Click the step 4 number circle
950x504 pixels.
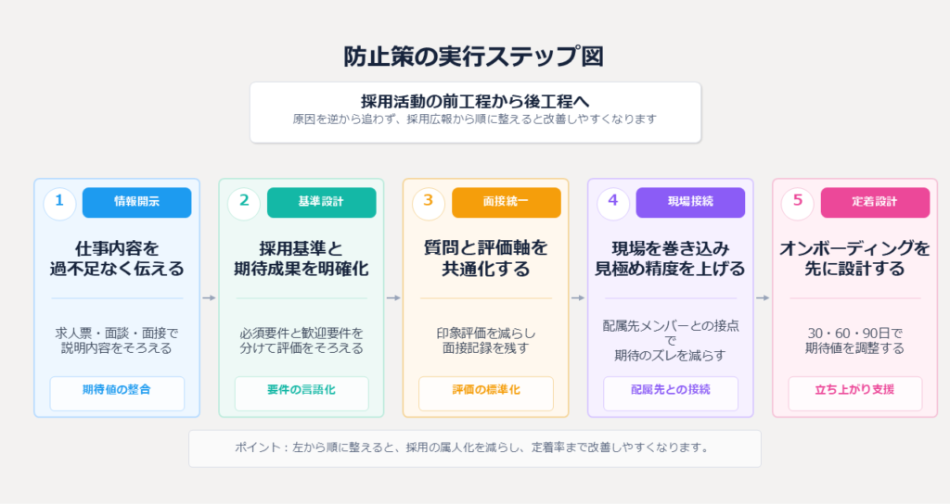coord(613,202)
